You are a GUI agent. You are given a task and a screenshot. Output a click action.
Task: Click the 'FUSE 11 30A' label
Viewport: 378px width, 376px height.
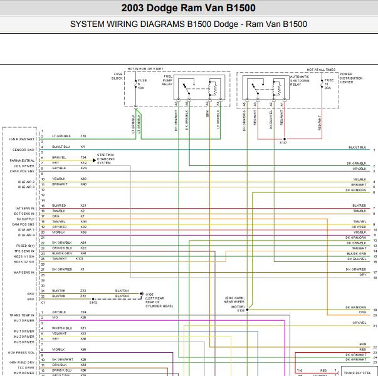tap(329, 84)
